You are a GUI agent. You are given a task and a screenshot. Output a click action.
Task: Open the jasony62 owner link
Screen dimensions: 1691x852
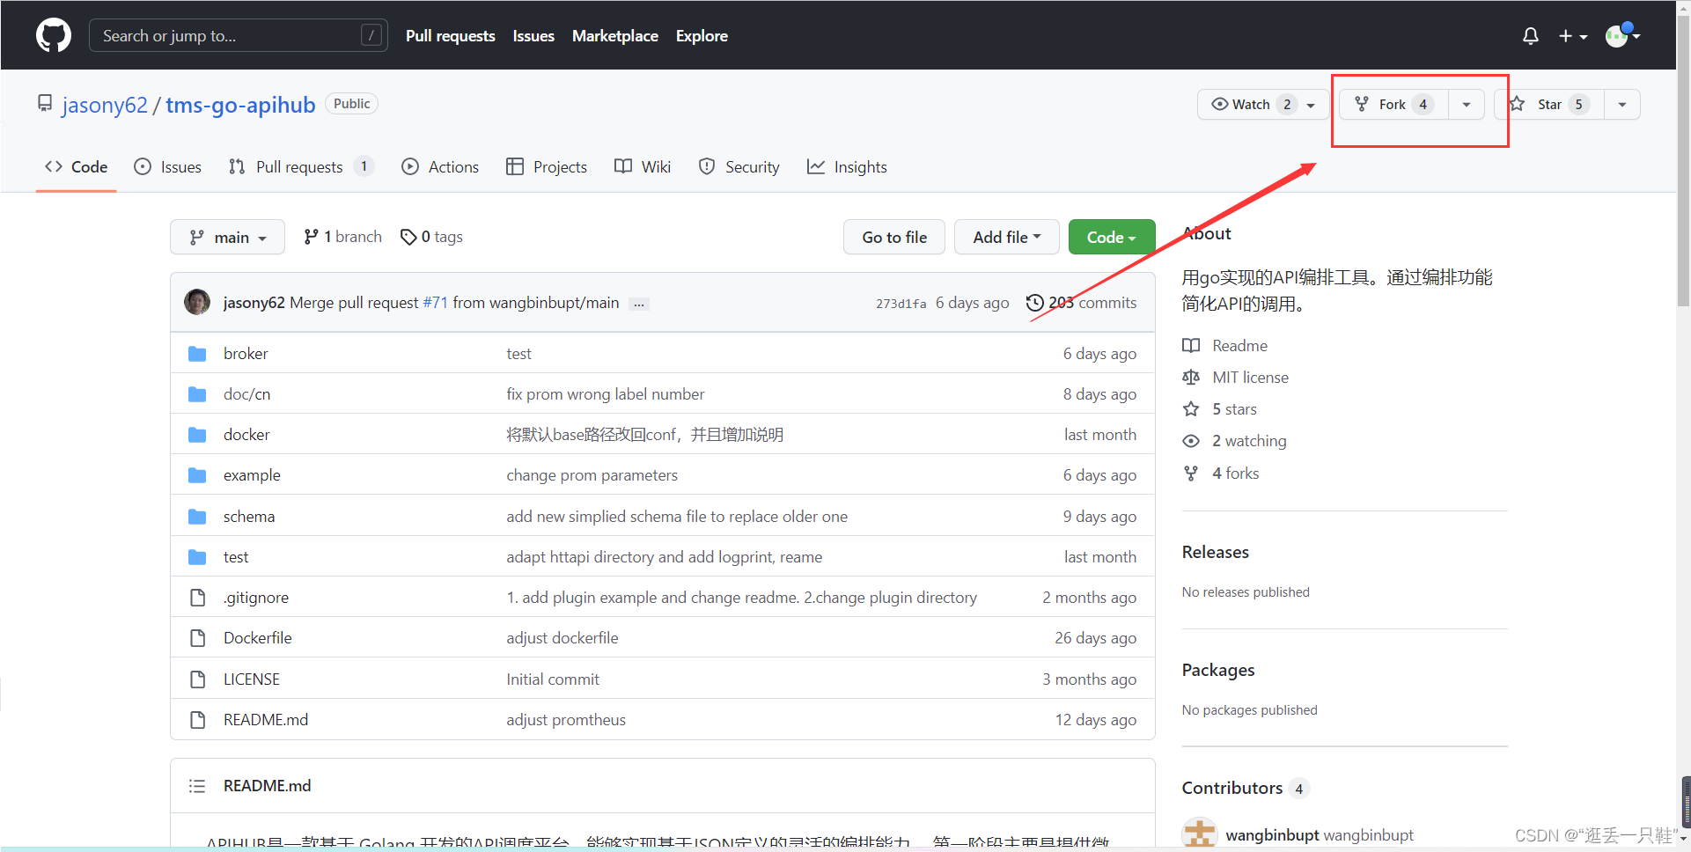[x=105, y=105]
